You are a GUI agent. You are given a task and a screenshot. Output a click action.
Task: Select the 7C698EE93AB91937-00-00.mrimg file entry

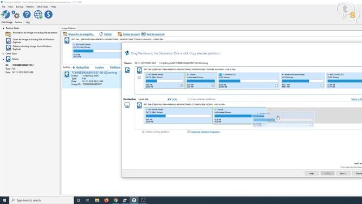pyautogui.click(x=92, y=79)
